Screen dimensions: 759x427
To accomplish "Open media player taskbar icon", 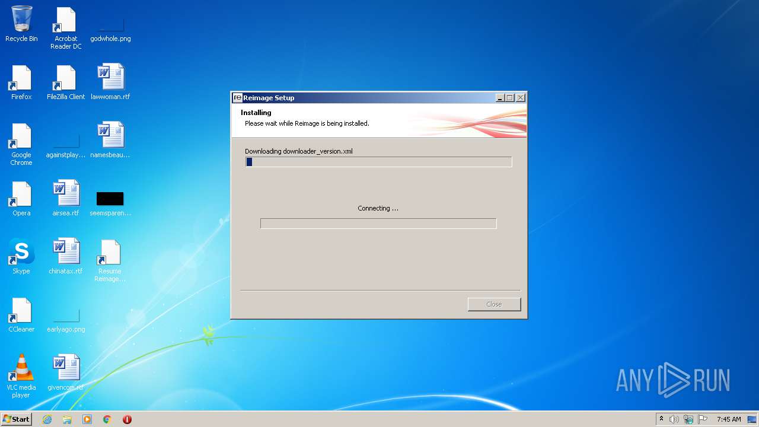I will [x=87, y=419].
